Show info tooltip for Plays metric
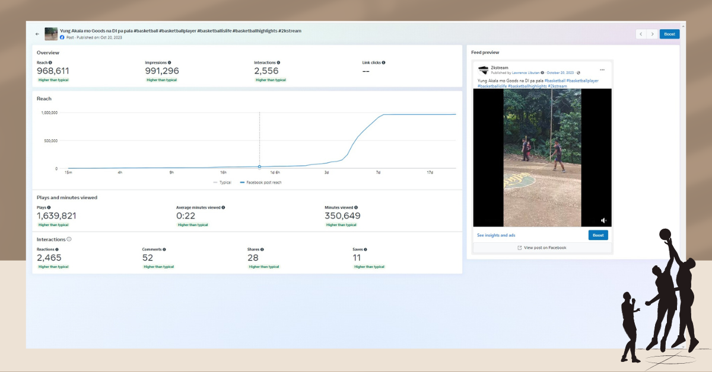This screenshot has width=712, height=372. 49,207
